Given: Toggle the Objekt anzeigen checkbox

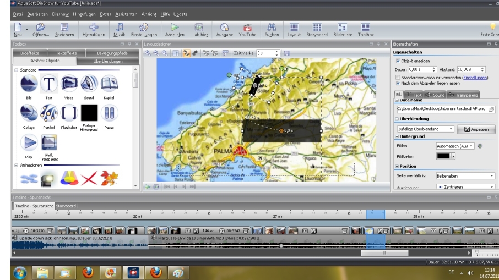Looking at the screenshot, I should click(x=398, y=61).
